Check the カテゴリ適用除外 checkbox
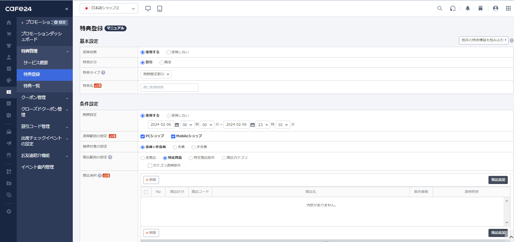The image size is (514, 242). (x=150, y=165)
